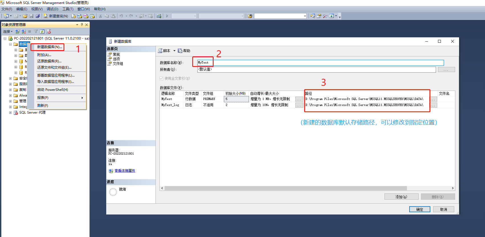Click the New Project toolbar icon

coord(6,16)
